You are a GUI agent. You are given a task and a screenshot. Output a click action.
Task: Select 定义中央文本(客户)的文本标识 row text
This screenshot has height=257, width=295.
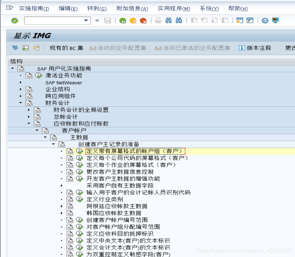(x=128, y=241)
